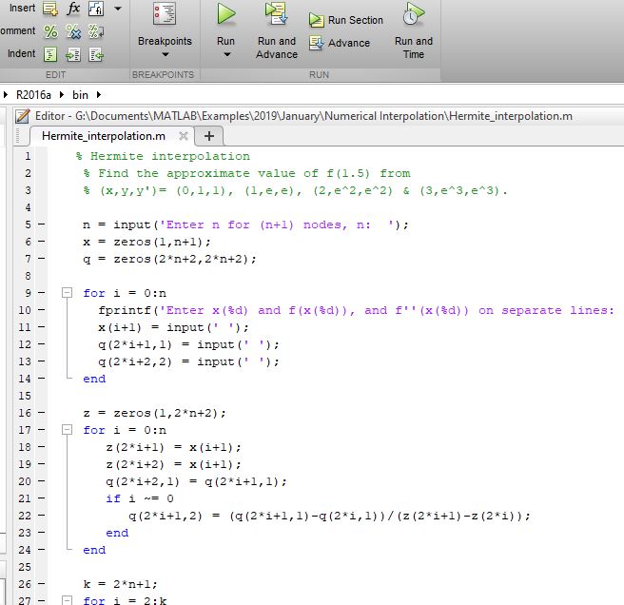Select the bin folder in path
Screen dimensions: 624x605
pyautogui.click(x=80, y=95)
